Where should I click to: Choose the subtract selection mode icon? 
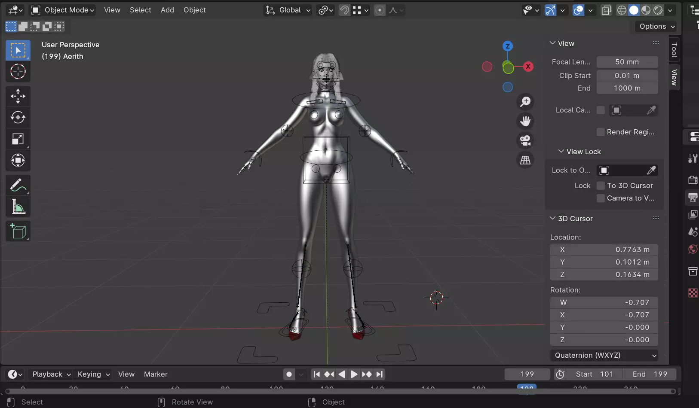(x=35, y=26)
